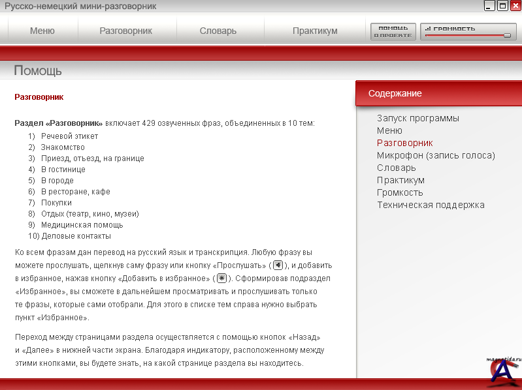Go to the Практикум tab in top navigation

(315, 31)
